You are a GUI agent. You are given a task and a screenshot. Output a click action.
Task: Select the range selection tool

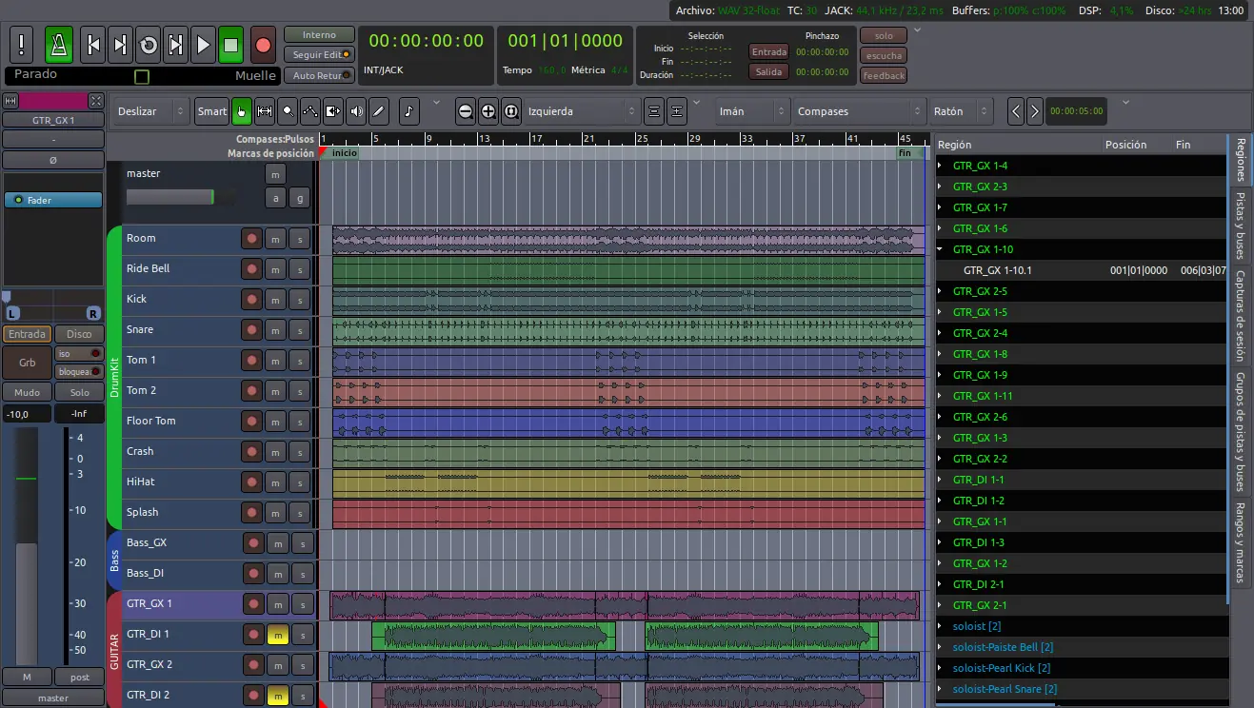(265, 111)
